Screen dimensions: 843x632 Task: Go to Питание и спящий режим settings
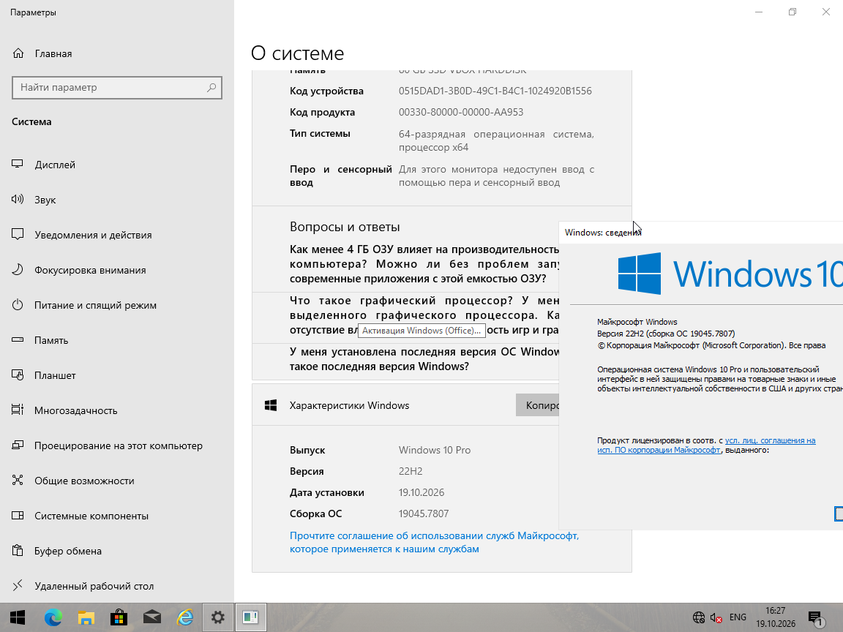(x=95, y=305)
